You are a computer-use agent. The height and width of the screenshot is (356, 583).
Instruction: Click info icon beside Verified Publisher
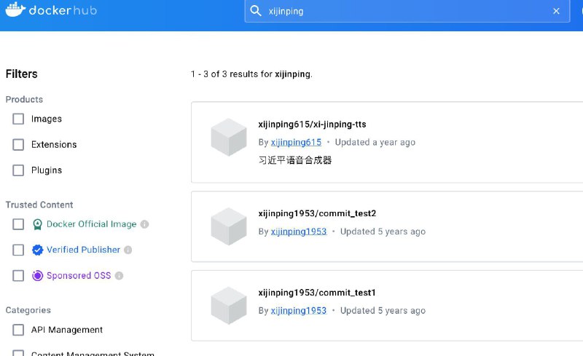pyautogui.click(x=128, y=250)
